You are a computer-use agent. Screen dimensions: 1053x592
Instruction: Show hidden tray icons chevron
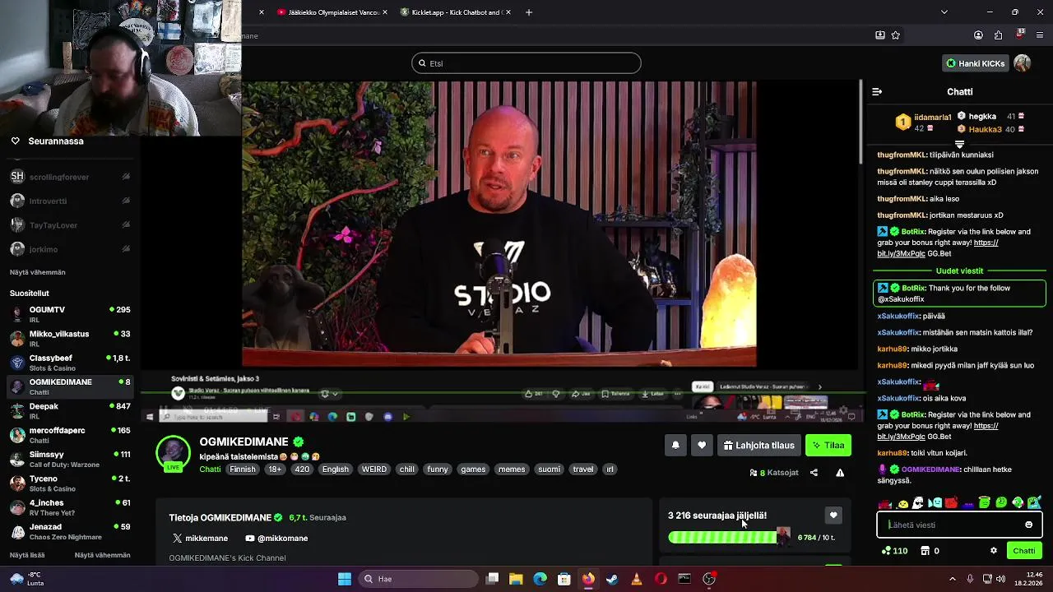pyautogui.click(x=953, y=579)
